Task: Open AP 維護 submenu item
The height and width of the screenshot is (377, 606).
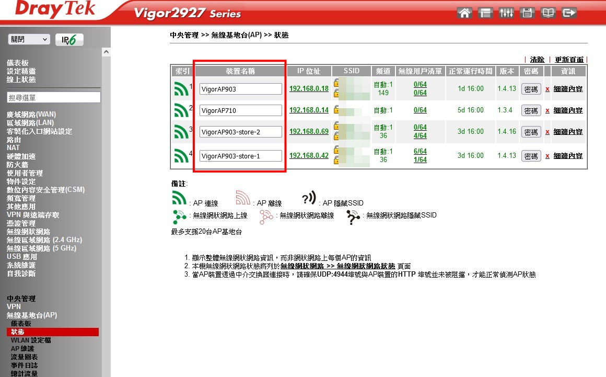Action: click(22, 349)
